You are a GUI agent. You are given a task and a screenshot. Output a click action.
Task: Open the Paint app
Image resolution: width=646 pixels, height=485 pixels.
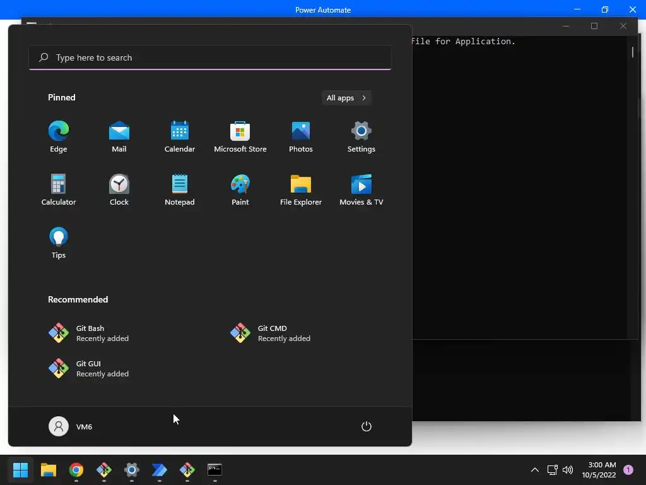[x=240, y=189]
